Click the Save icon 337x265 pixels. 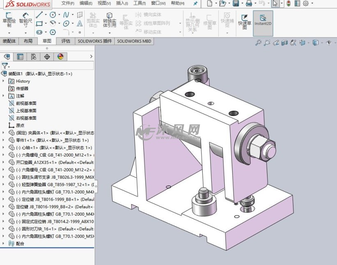tap(236, 3)
